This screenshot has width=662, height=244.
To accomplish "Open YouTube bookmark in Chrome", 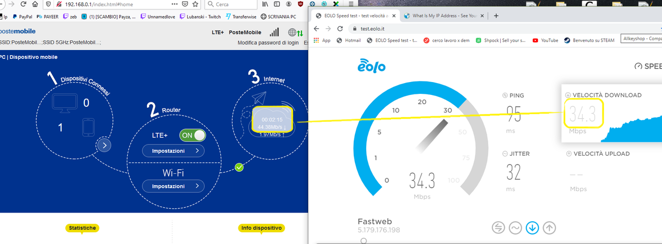I will (x=545, y=40).
